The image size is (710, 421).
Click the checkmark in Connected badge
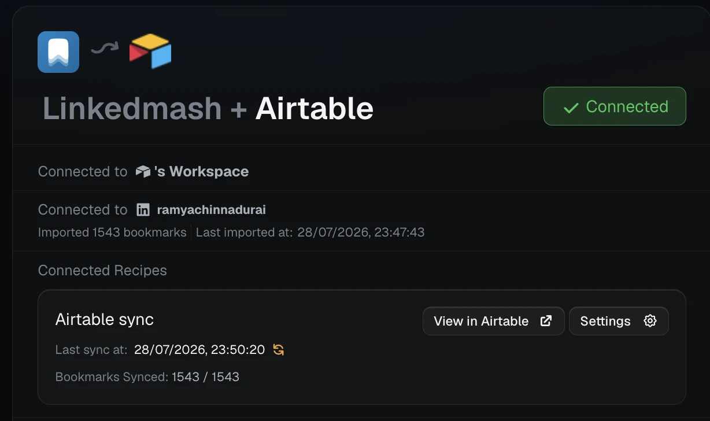point(571,108)
